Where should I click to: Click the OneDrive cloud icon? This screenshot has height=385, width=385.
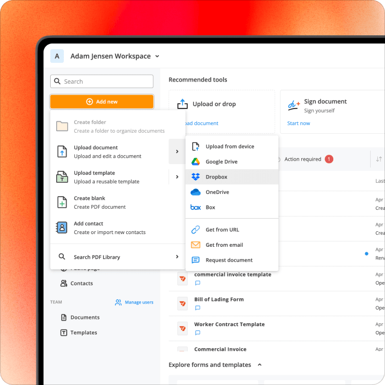[x=196, y=192]
